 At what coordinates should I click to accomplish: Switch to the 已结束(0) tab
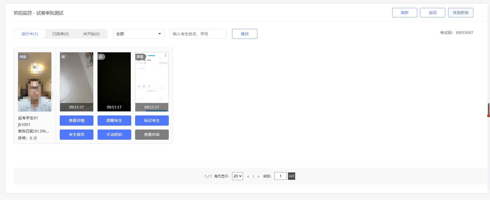pyautogui.click(x=61, y=34)
